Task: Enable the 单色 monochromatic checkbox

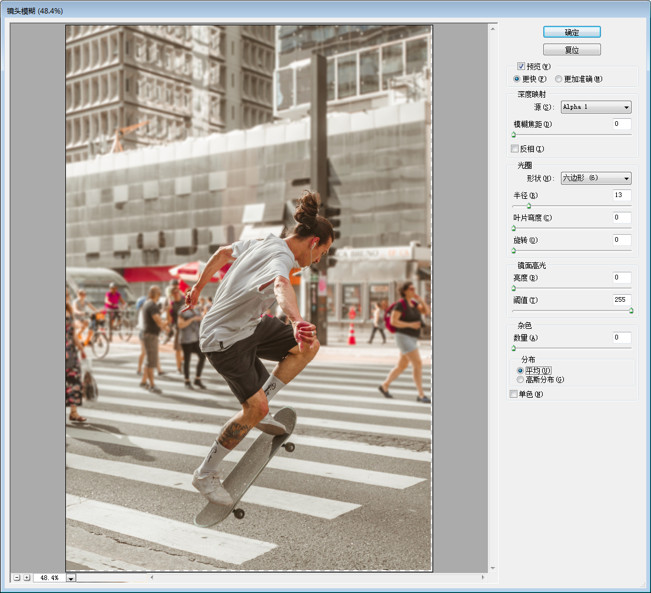Action: [514, 394]
